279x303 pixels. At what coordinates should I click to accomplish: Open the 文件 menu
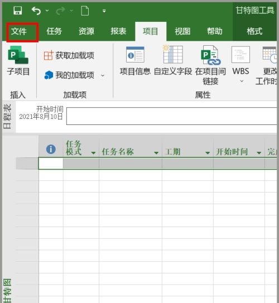tap(19, 31)
